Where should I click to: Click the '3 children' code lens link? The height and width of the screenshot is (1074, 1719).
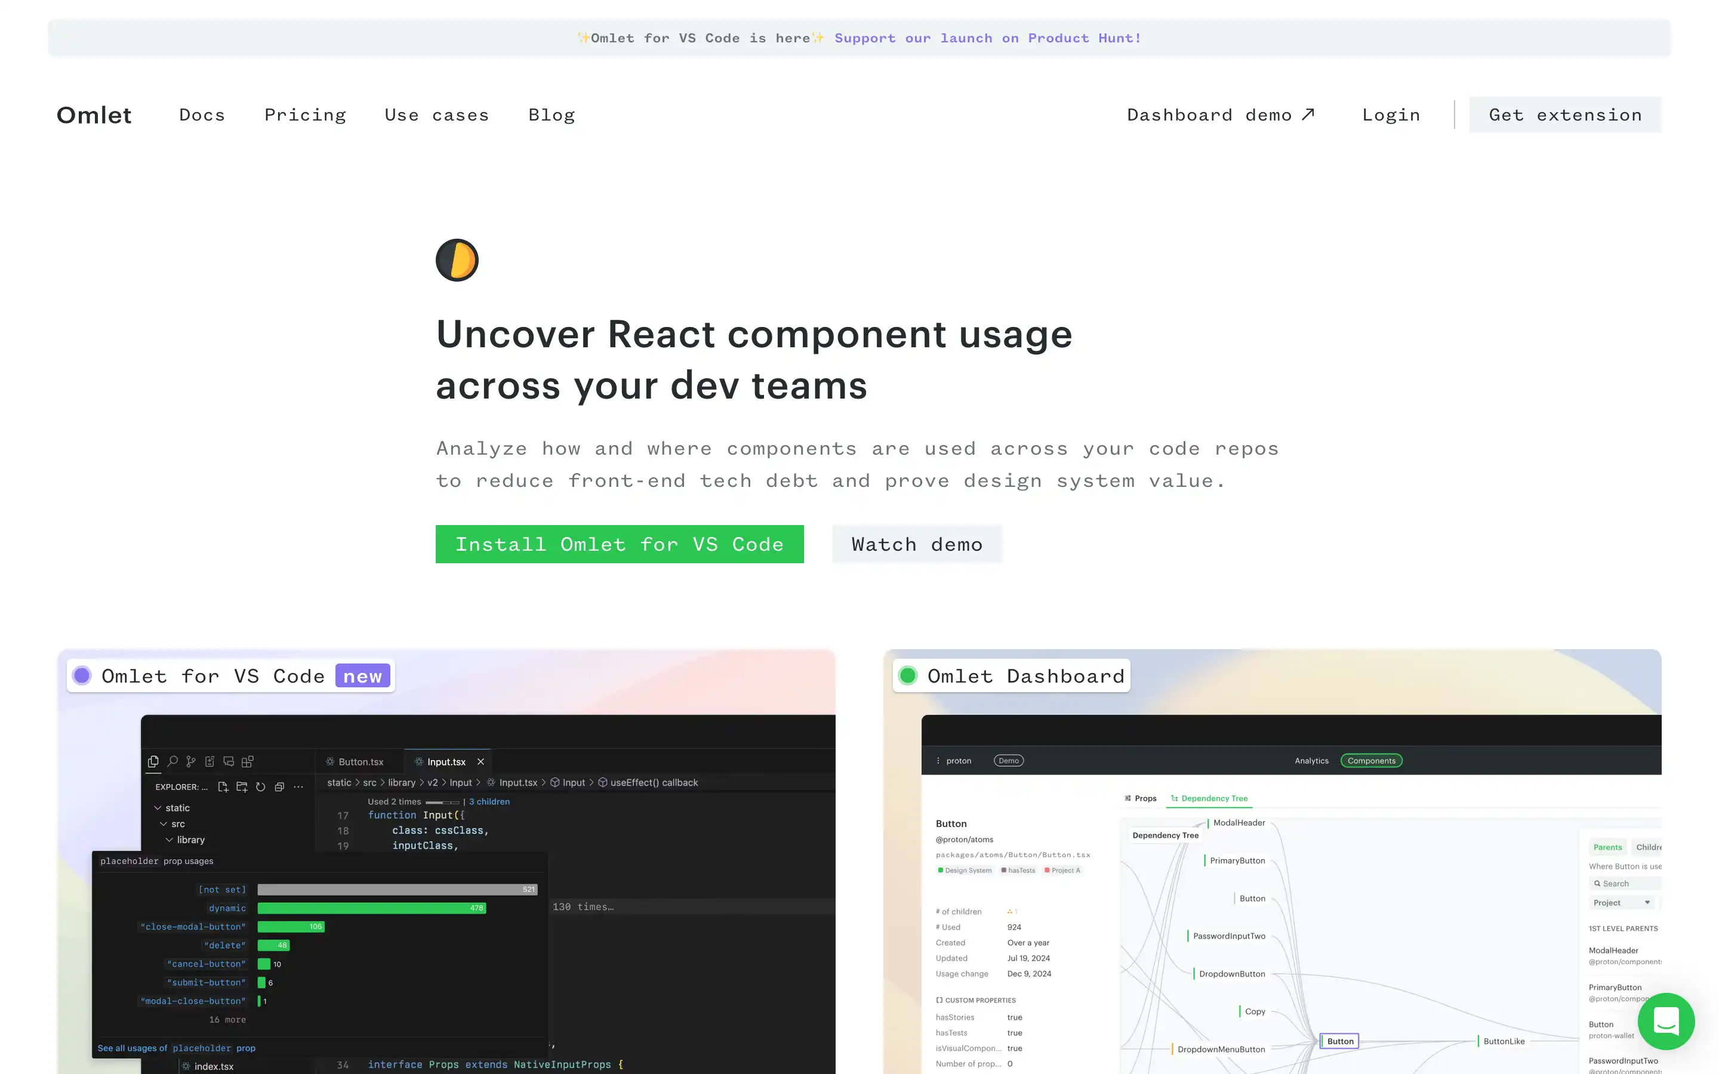coord(489,801)
